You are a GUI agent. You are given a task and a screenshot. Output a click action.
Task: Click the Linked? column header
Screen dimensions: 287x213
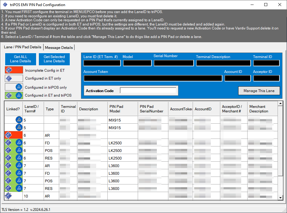pyautogui.click(x=13, y=109)
